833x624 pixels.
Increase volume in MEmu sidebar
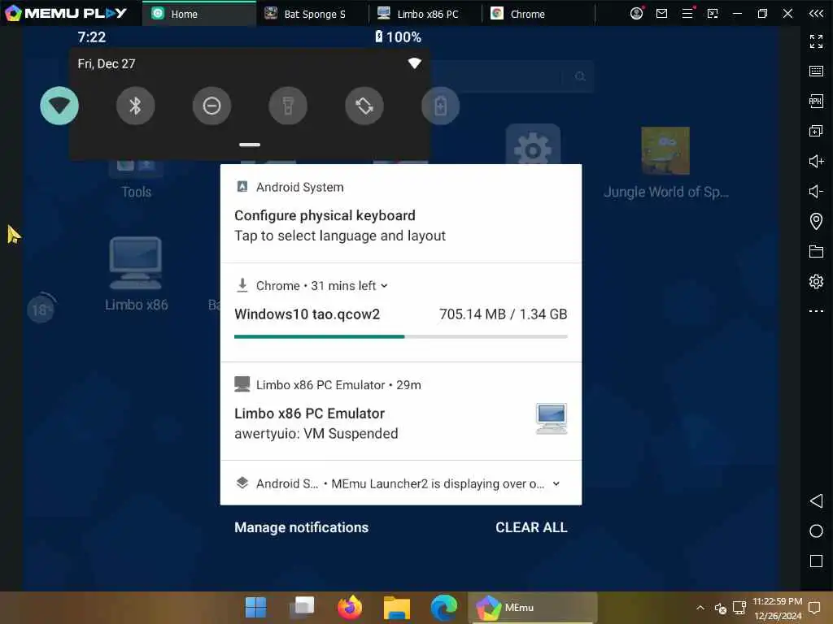point(816,162)
